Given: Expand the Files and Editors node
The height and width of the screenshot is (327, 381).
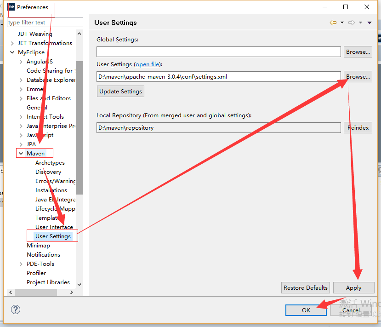Looking at the screenshot, I should pyautogui.click(x=21, y=98).
